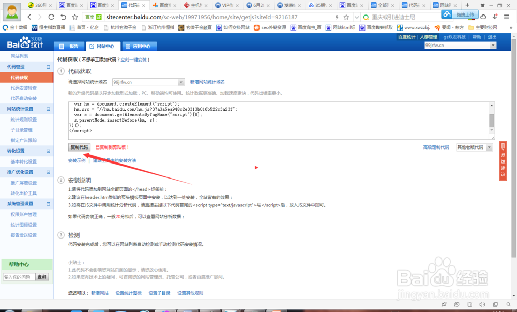Click the page vertical scrollbar thumb
Viewport: 517px width, 312px height.
pyautogui.click(x=514, y=148)
